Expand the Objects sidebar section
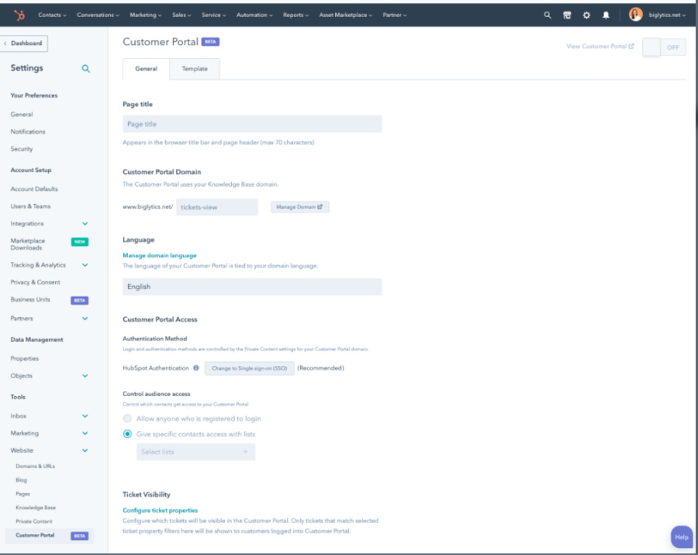Screen dimensions: 698x555 85,376
